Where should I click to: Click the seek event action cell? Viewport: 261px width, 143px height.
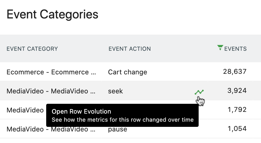point(115,91)
